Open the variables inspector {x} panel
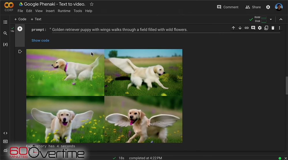Image resolution: width=288 pixels, height=160 pixels. (x=5, y=45)
